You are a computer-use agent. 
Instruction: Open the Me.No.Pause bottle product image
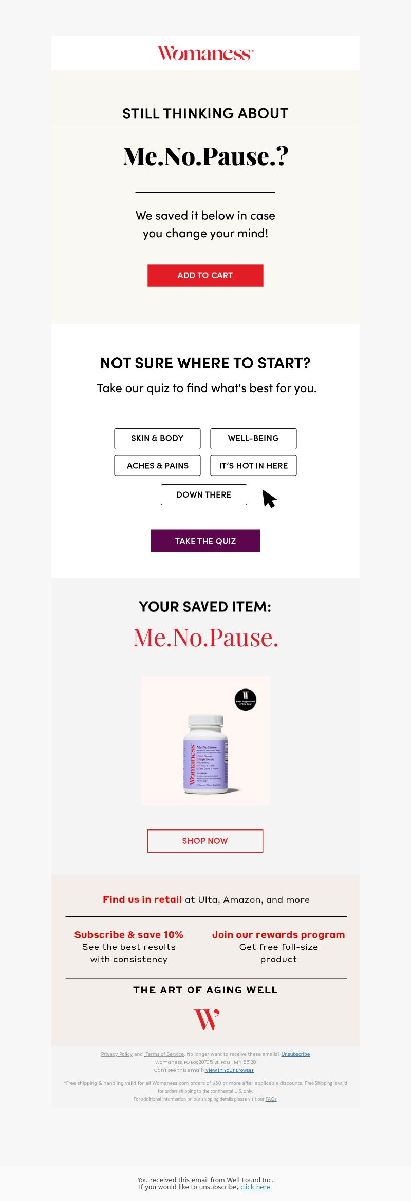[x=206, y=741]
